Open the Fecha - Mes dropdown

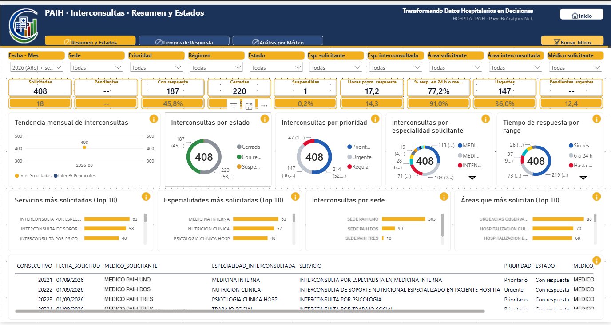click(x=36, y=67)
